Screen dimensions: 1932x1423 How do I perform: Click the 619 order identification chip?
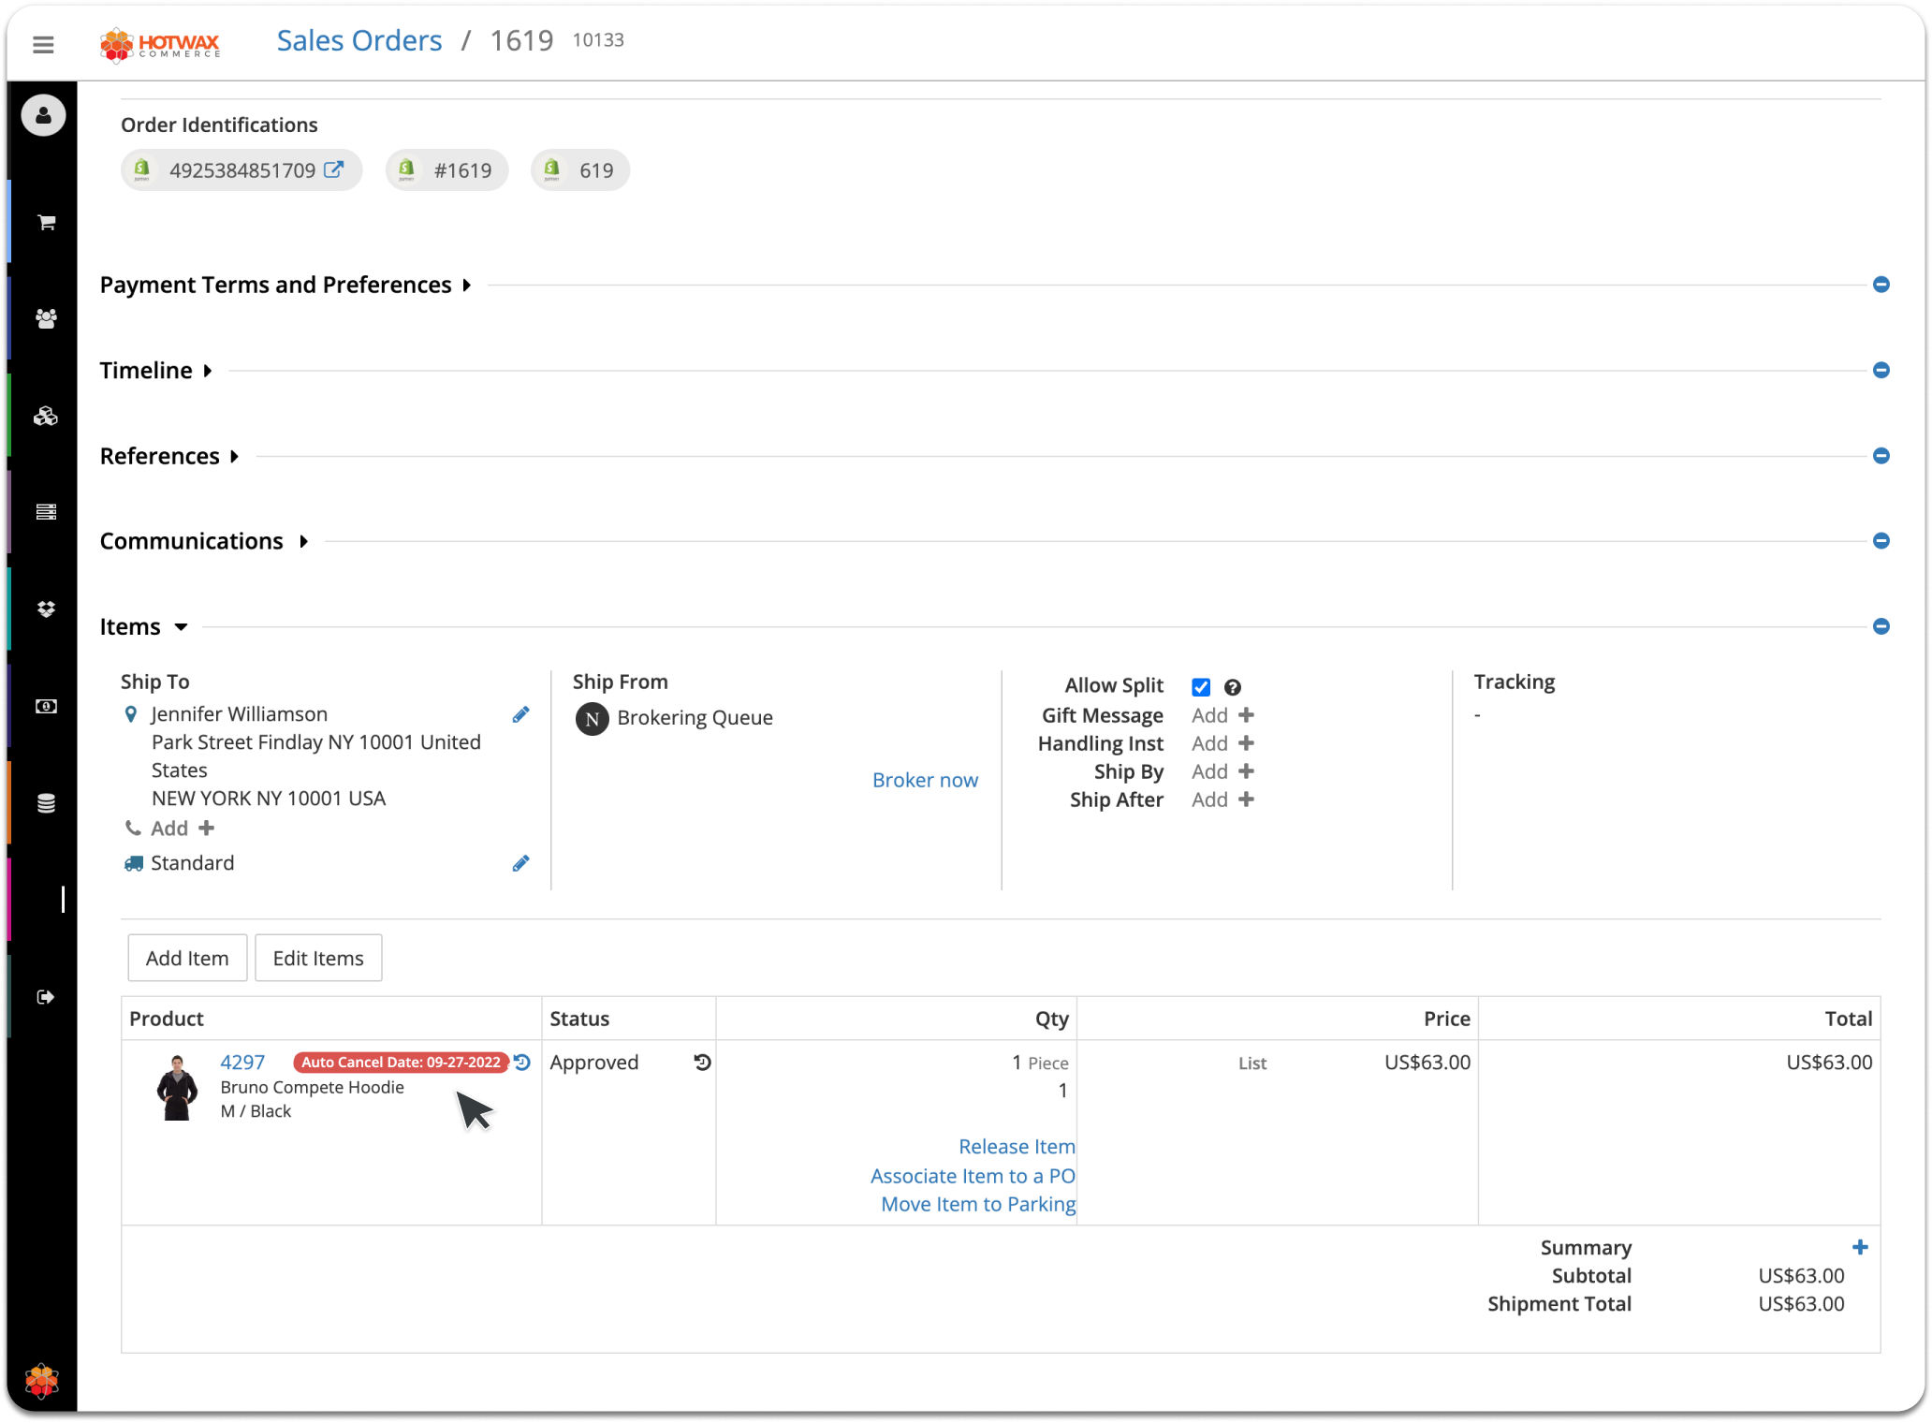click(580, 169)
